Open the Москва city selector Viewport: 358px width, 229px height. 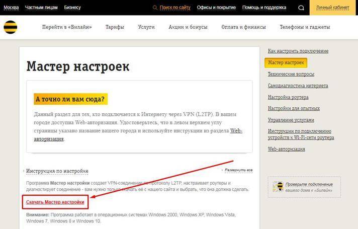click(x=11, y=8)
